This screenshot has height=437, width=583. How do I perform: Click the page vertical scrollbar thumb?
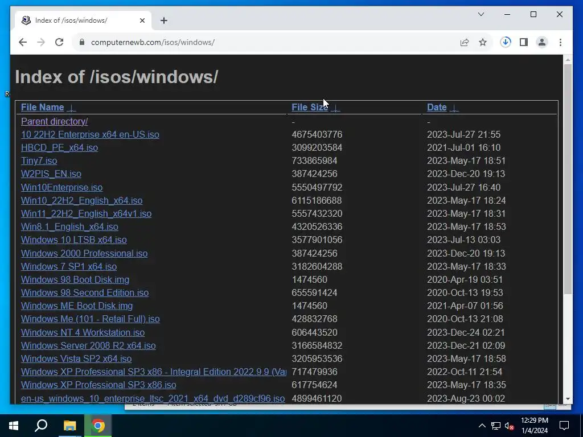[568, 179]
